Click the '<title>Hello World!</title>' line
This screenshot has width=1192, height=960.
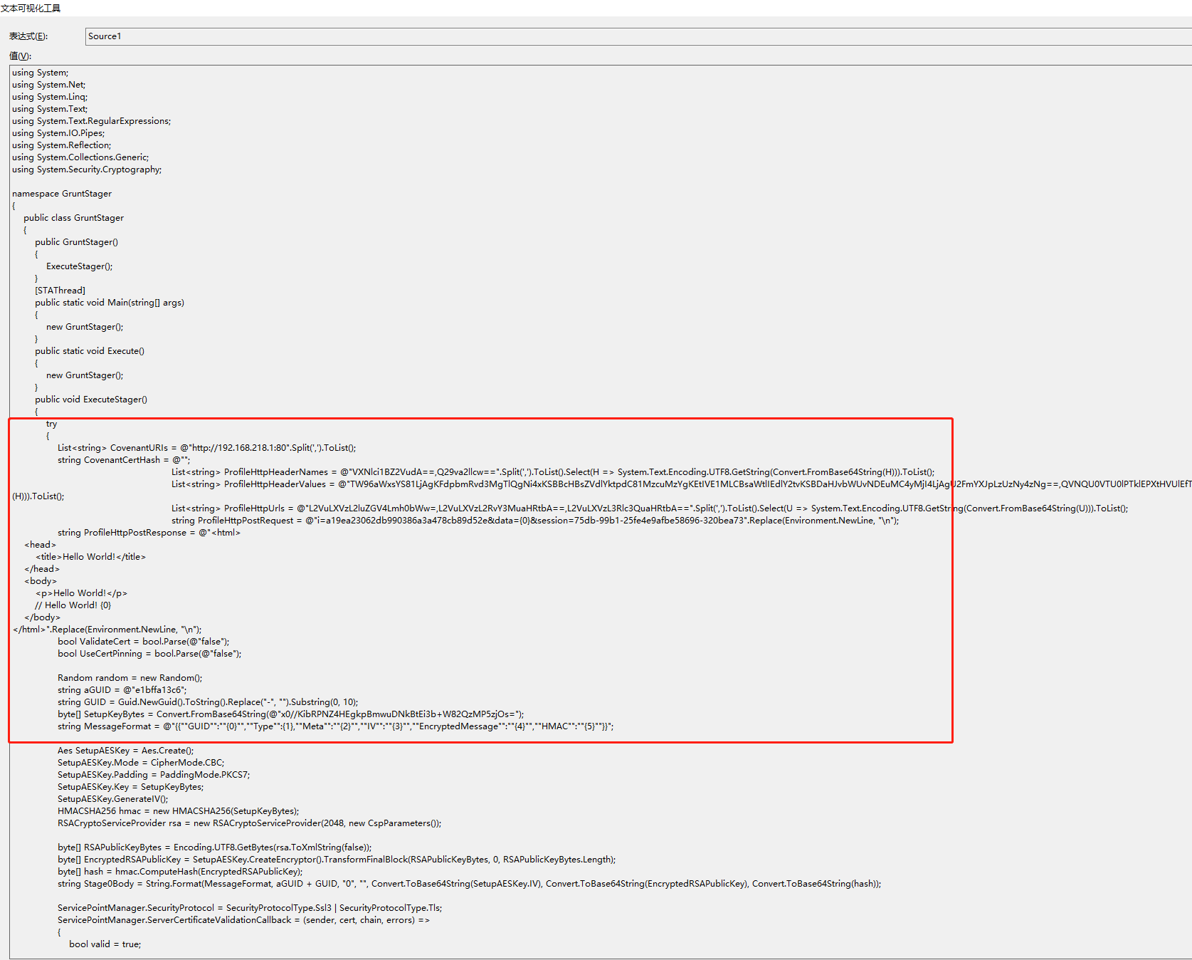coord(91,557)
